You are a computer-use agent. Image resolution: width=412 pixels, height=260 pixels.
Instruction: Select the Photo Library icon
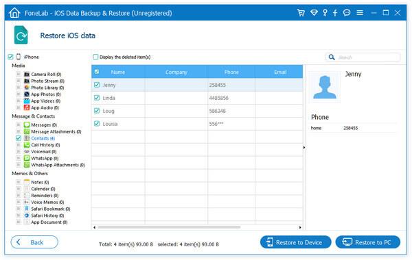coord(27,88)
